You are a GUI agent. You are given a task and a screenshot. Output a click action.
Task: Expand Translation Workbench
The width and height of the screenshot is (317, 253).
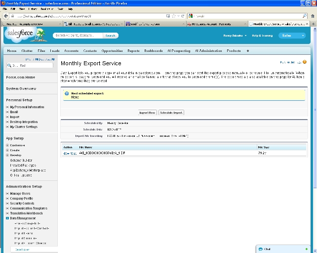tap(7, 213)
